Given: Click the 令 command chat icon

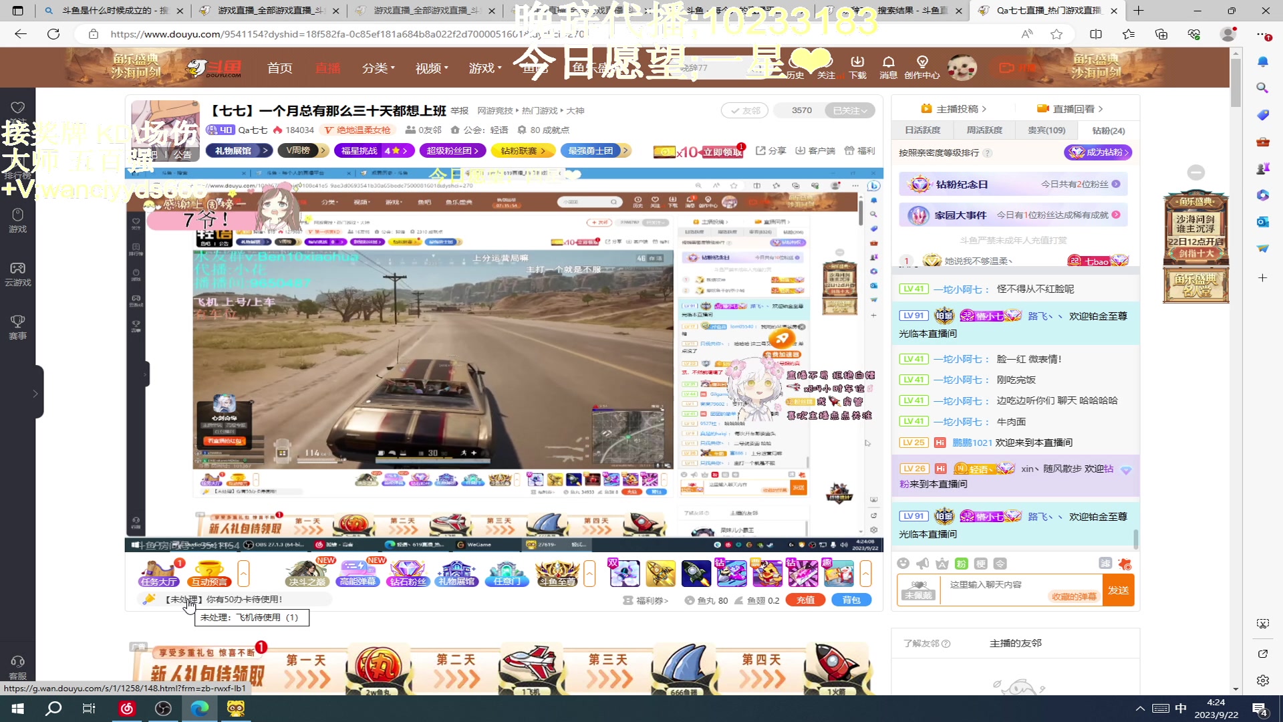Looking at the screenshot, I should (1000, 564).
